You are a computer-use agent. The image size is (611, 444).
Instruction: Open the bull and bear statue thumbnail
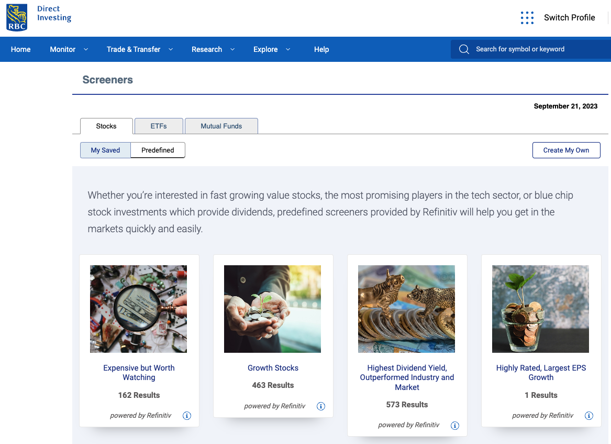pyautogui.click(x=406, y=309)
